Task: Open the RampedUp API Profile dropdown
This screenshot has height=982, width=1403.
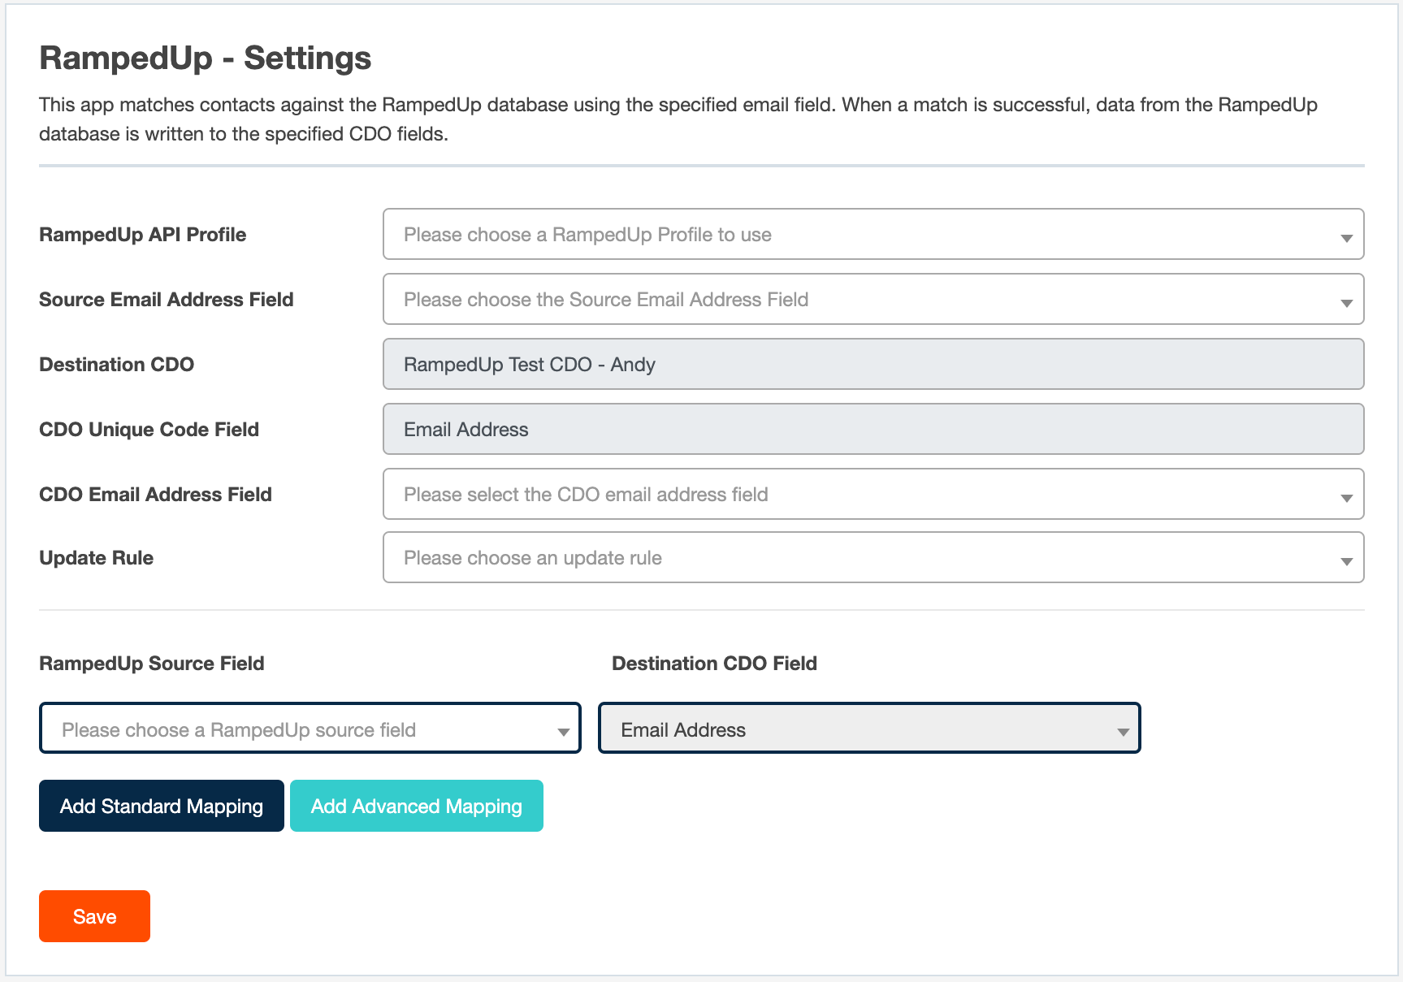Action: [x=873, y=234]
